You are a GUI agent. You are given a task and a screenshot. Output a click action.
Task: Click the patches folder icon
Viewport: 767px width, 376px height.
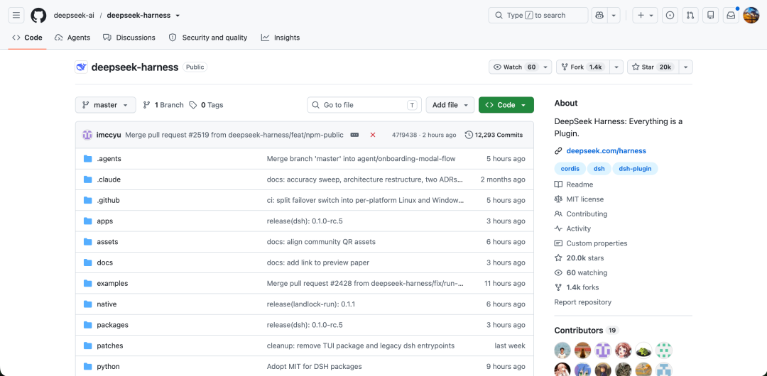(88, 345)
